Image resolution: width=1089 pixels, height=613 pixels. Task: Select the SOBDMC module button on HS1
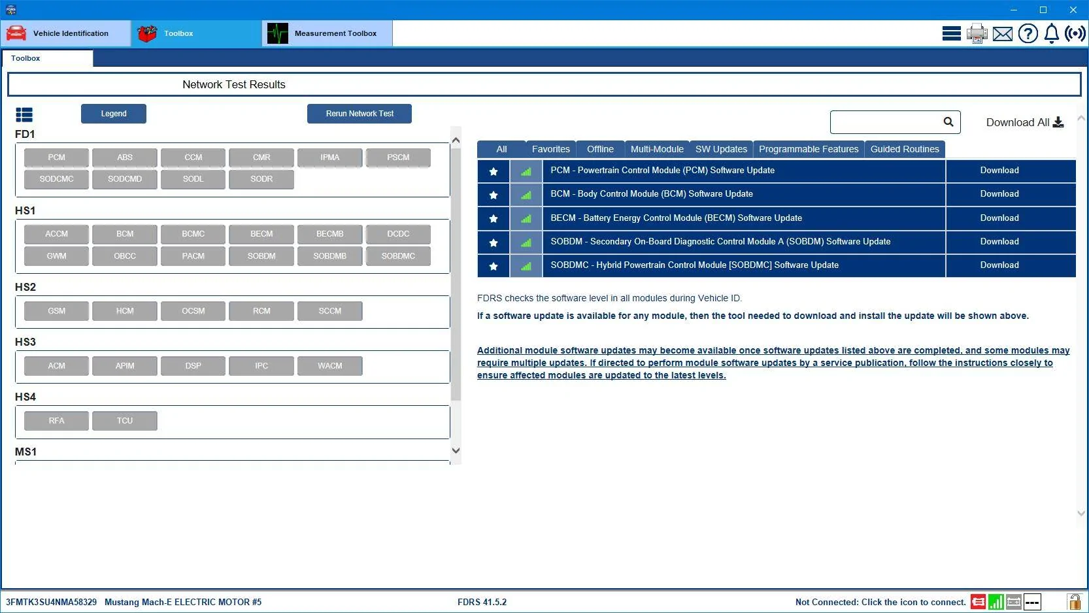pyautogui.click(x=398, y=256)
